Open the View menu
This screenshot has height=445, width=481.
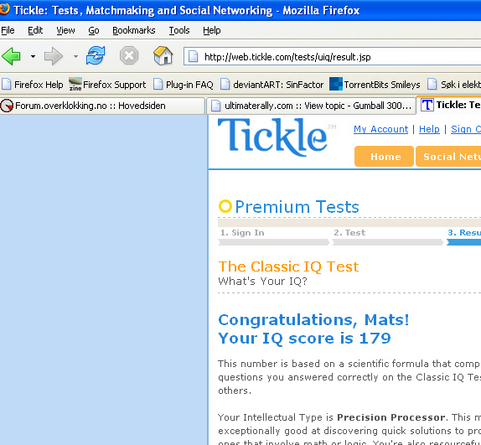pyautogui.click(x=65, y=30)
